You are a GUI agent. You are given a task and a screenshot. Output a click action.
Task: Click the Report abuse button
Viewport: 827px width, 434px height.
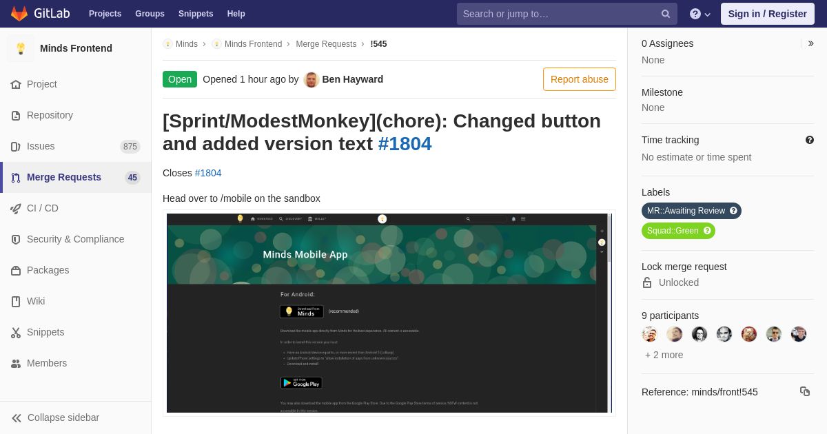click(580, 79)
